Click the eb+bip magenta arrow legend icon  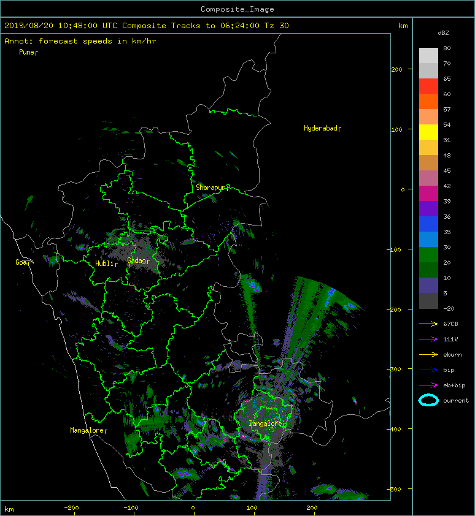(x=428, y=385)
